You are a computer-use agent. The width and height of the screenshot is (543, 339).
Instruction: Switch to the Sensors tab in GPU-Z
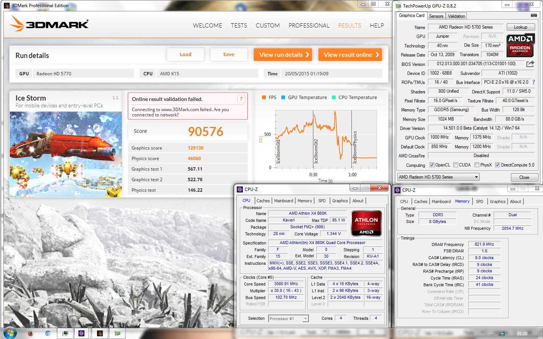[436, 16]
